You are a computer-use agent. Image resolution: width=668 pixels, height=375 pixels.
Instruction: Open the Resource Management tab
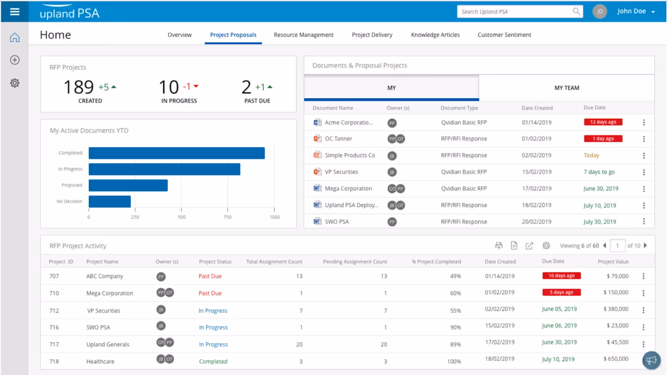pos(304,35)
